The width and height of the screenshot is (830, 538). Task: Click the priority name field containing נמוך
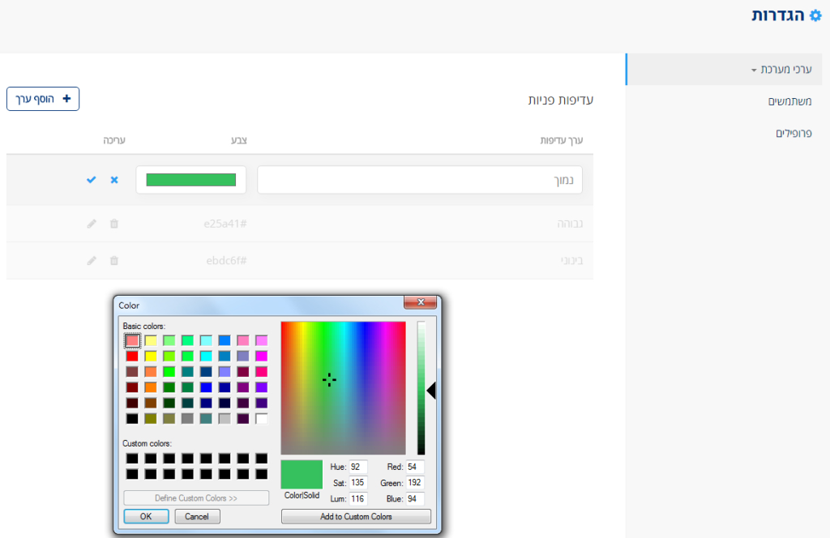[420, 180]
